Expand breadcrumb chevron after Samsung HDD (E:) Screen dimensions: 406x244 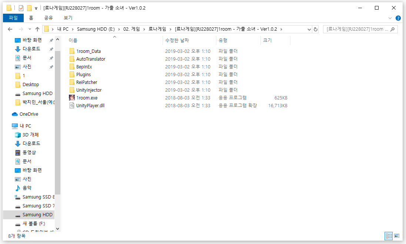(119, 29)
